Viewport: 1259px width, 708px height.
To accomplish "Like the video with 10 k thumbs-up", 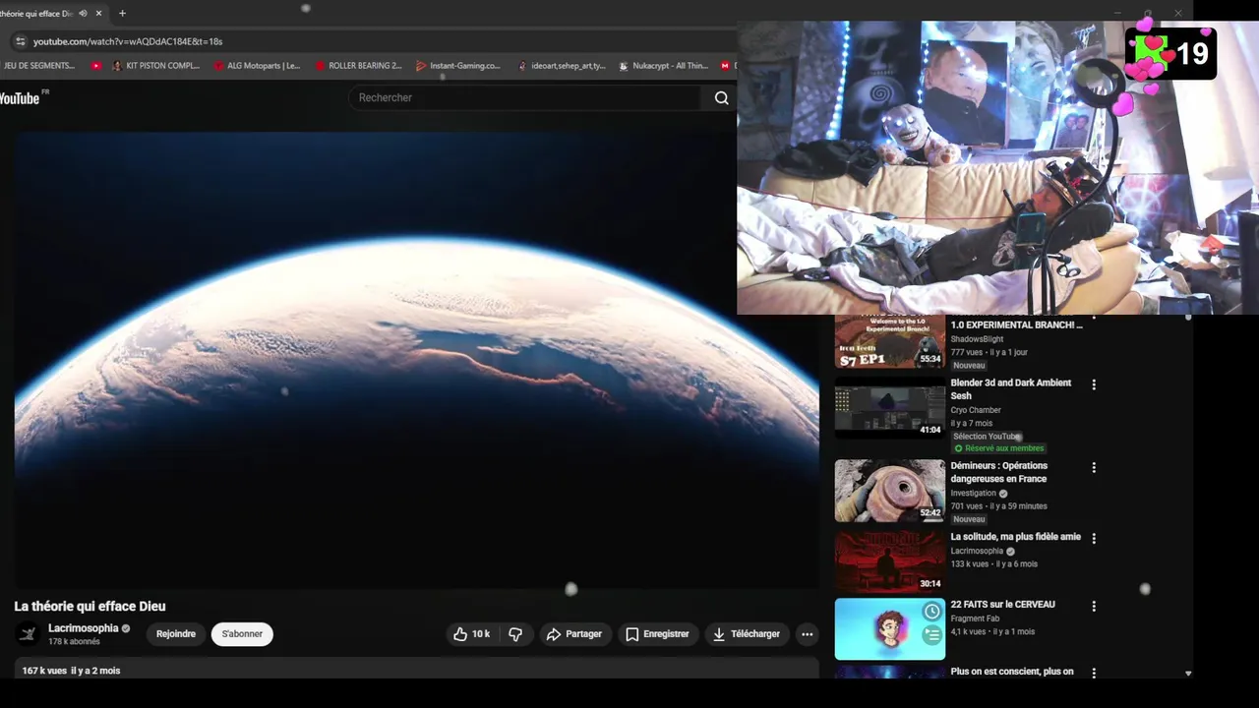I will click(x=471, y=634).
